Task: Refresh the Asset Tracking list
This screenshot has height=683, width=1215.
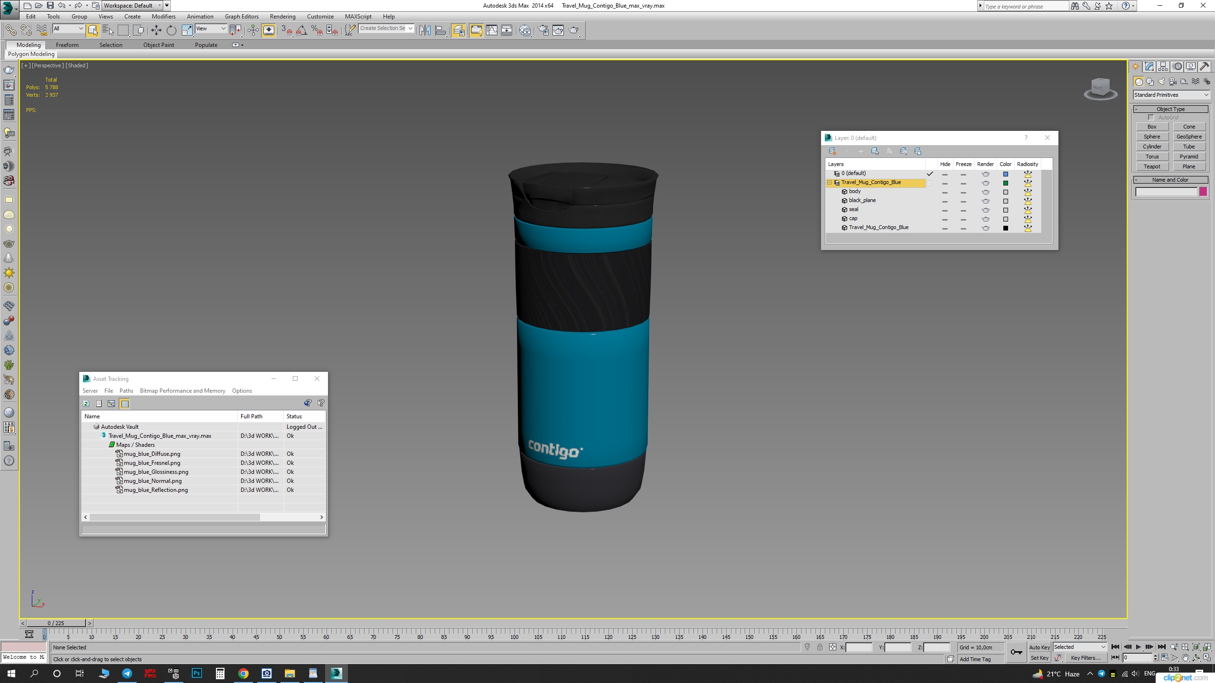Action: [86, 404]
